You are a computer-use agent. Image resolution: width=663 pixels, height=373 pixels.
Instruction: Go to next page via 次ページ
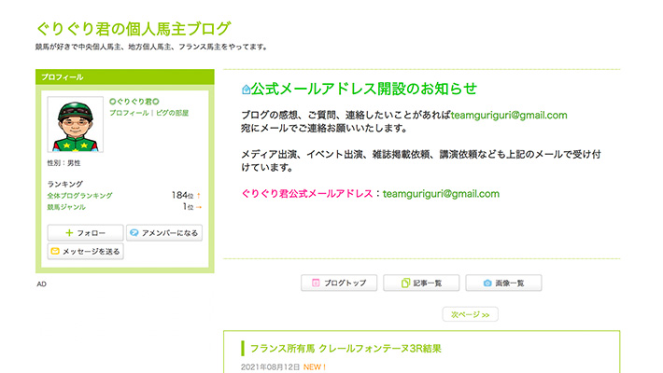pyautogui.click(x=470, y=315)
